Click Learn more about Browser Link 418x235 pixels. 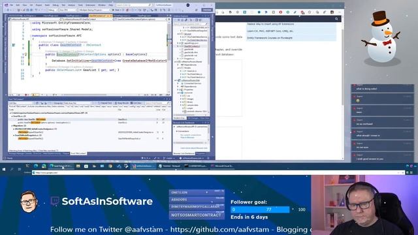click(194, 148)
